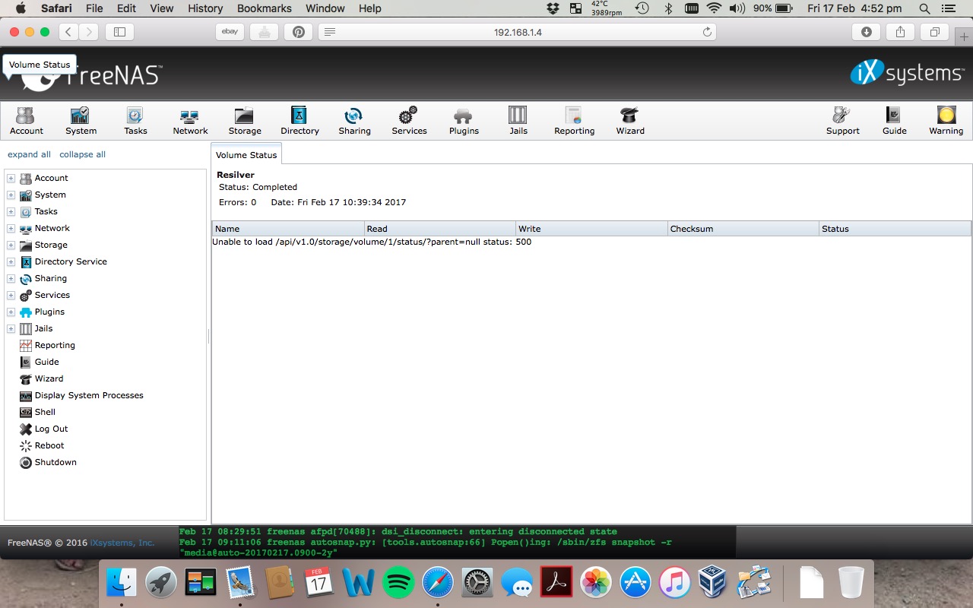973x608 pixels.
Task: Click the expand all link
Action: pyautogui.click(x=29, y=154)
